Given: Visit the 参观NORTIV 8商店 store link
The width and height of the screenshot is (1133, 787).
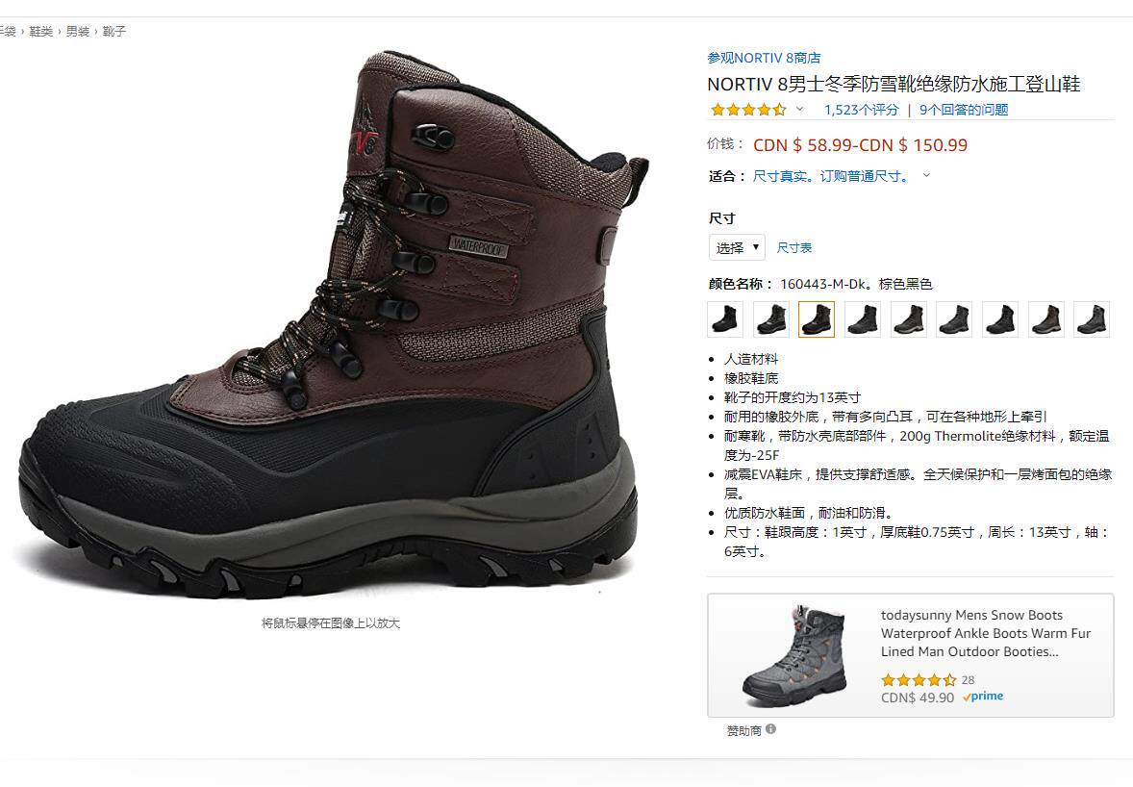Looking at the screenshot, I should tap(764, 58).
